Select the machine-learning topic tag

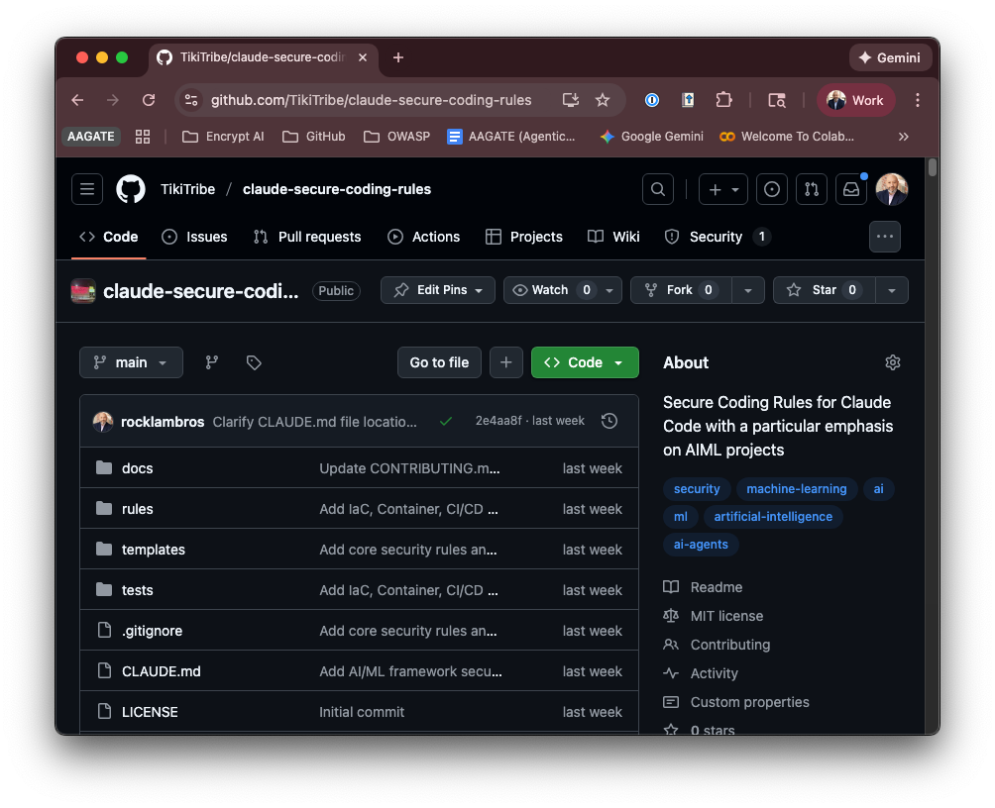797,489
